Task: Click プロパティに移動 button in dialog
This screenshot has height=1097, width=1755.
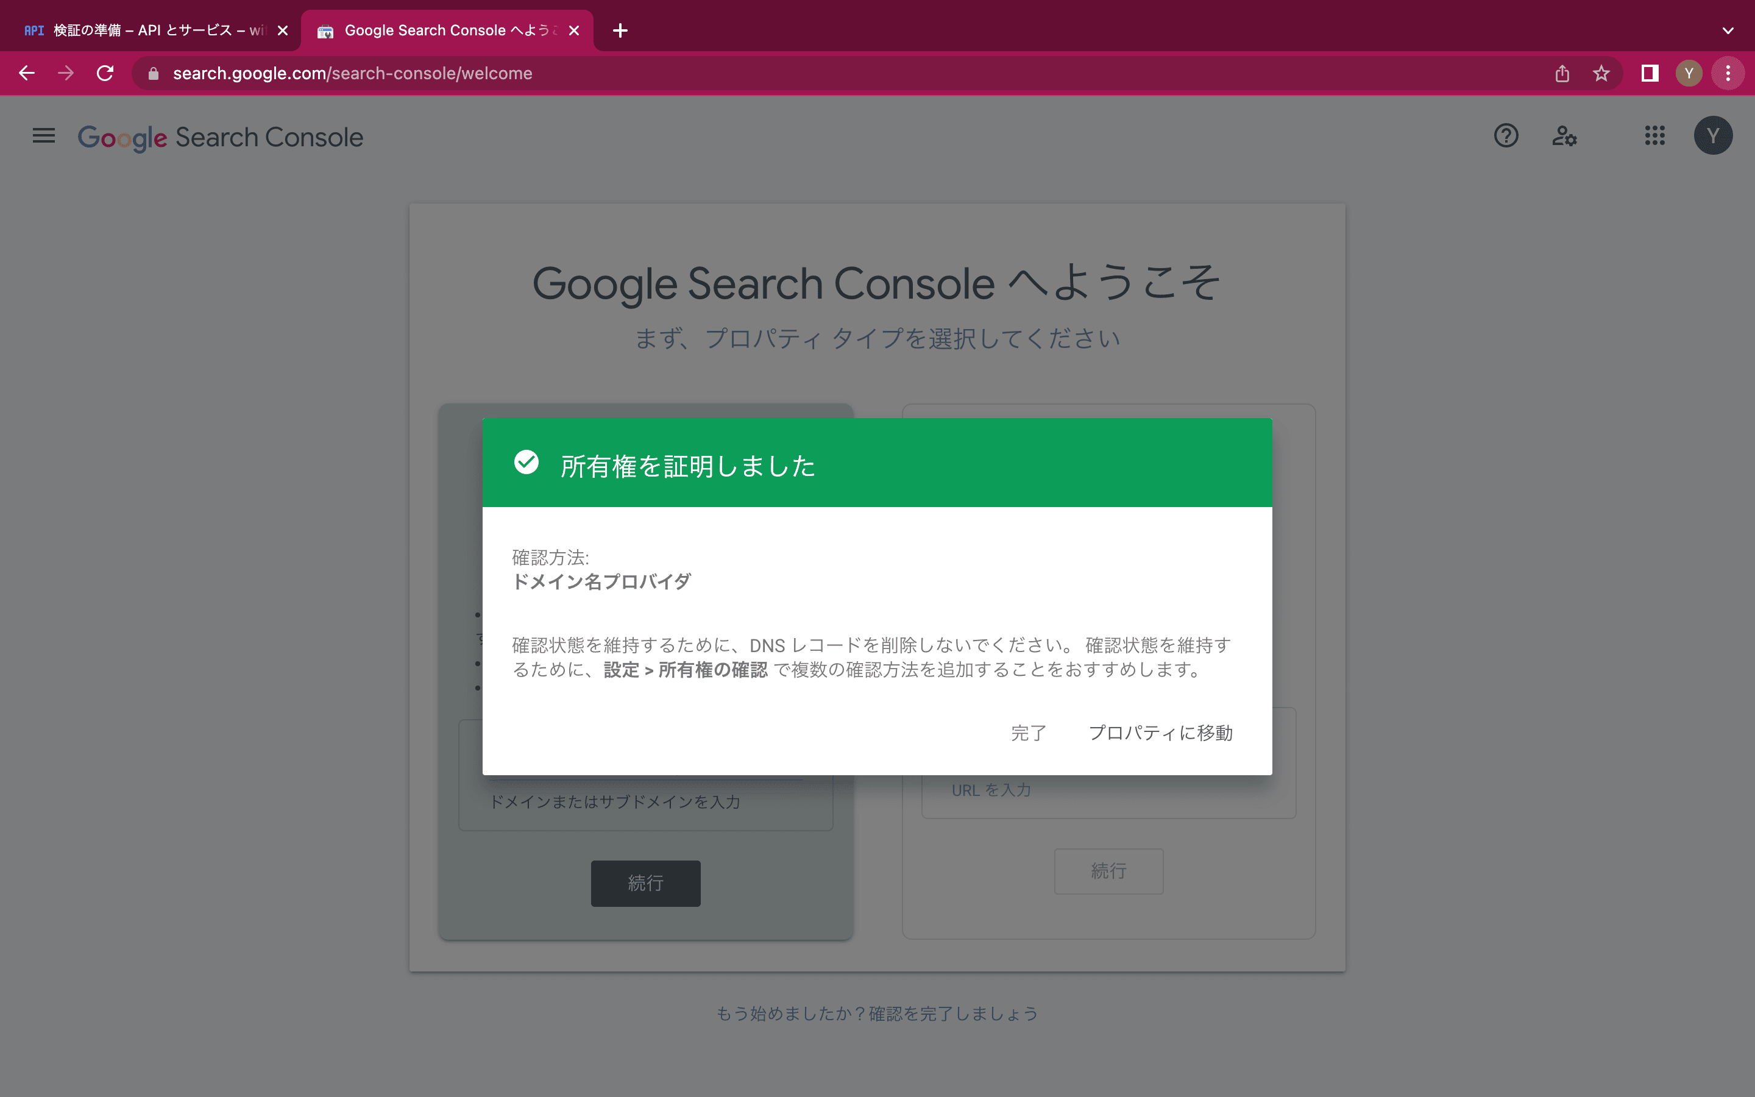Action: (x=1160, y=733)
